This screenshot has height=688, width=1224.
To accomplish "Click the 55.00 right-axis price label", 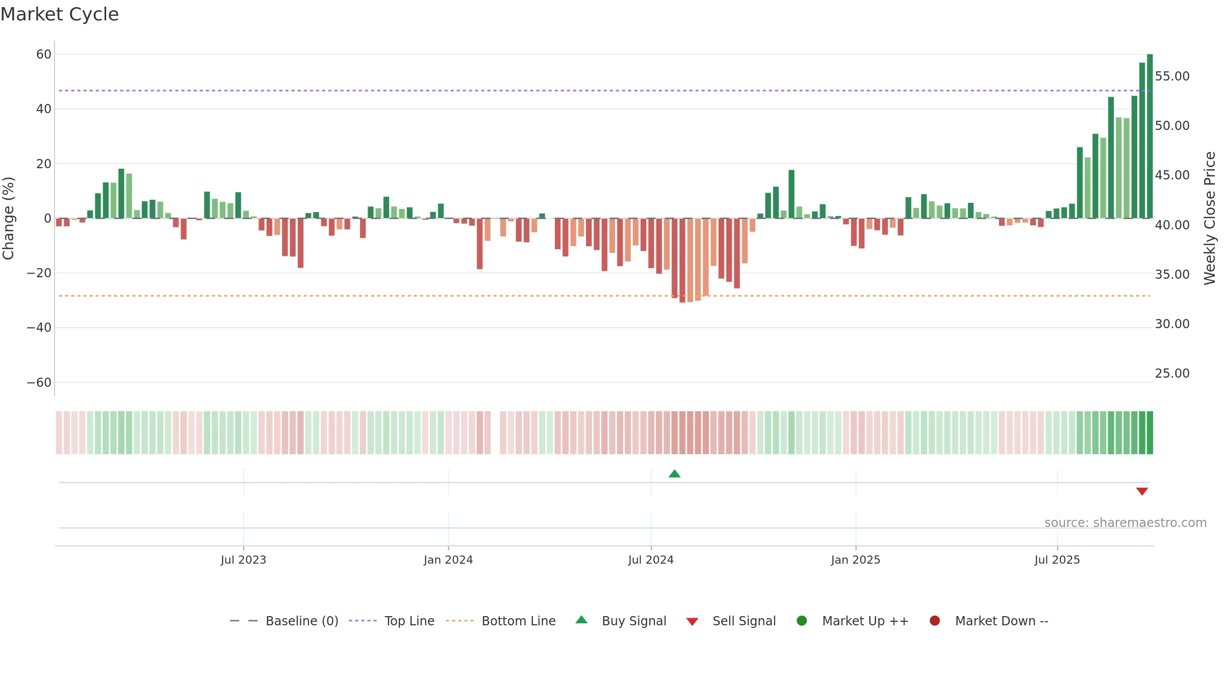I will pos(1172,76).
